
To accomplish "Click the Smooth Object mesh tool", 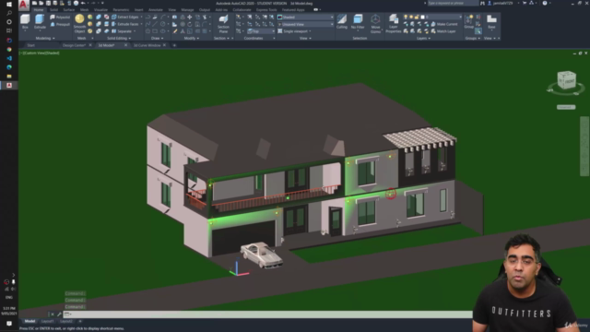I will tap(79, 24).
